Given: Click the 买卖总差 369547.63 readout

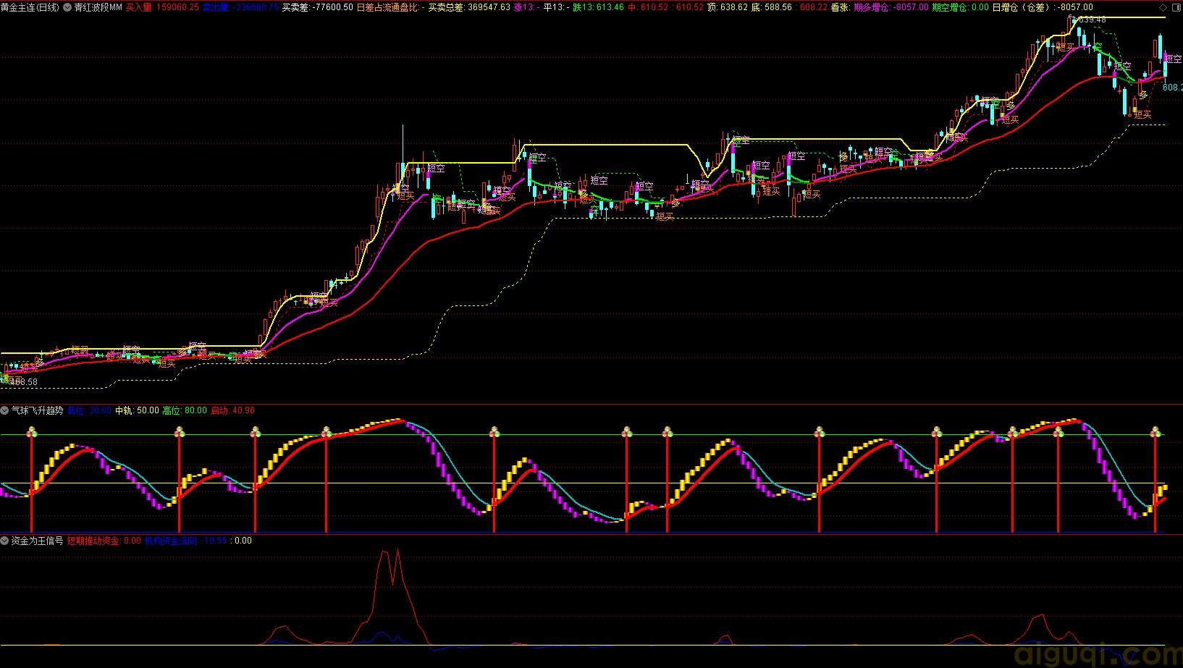Looking at the screenshot, I should click(x=469, y=7).
